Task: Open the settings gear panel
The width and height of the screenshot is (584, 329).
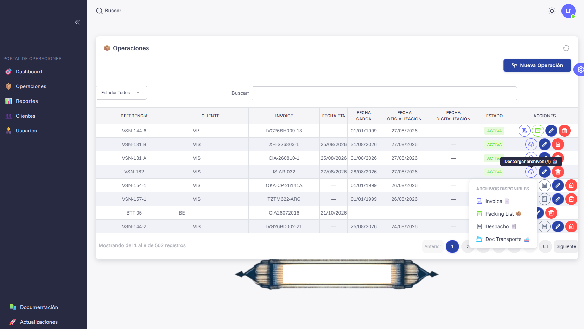Action: click(580, 70)
